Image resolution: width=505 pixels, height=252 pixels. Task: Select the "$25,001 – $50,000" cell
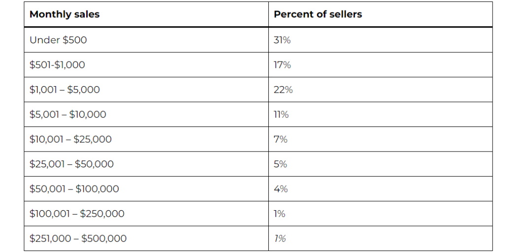(72, 164)
